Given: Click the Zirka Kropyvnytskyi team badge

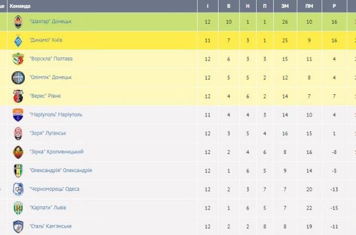Looking at the screenshot, I should pyautogui.click(x=18, y=152).
